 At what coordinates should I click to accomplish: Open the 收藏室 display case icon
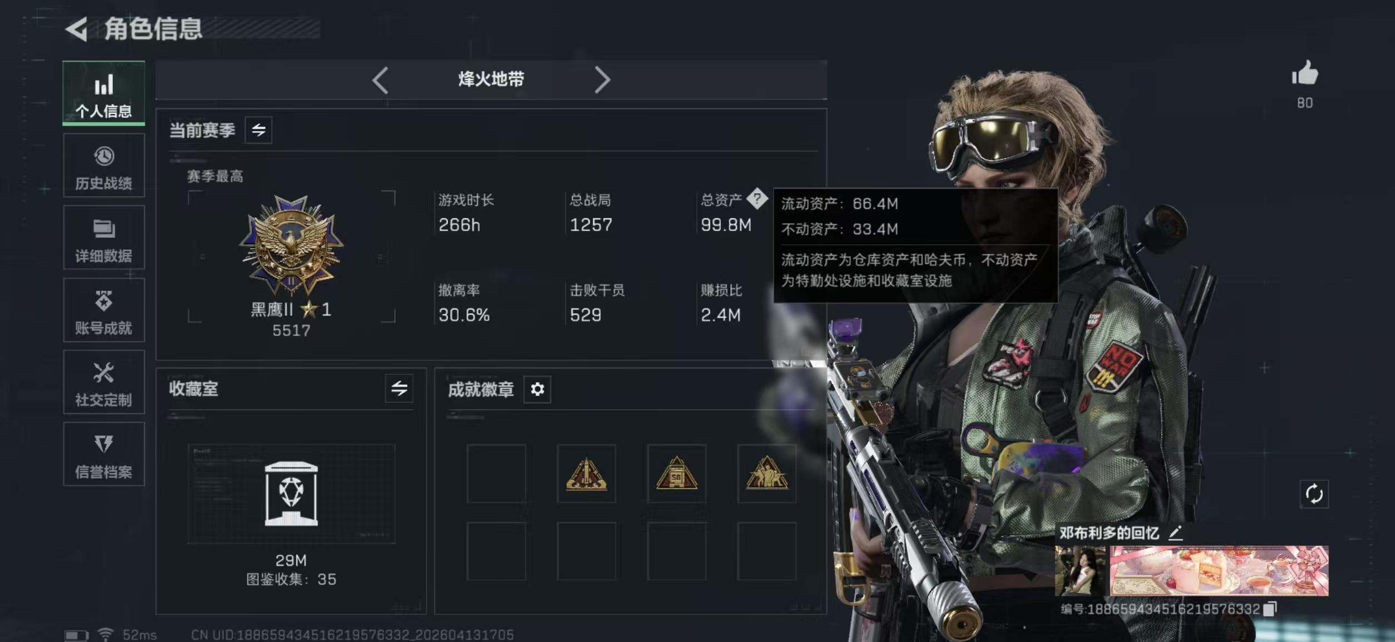291,494
